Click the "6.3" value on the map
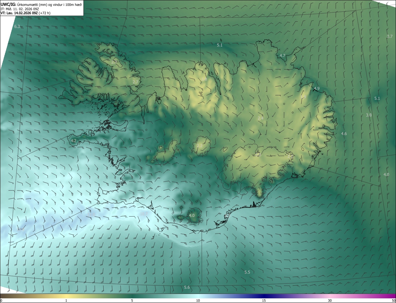This screenshot has height=303, width=396. (x=17, y=27)
